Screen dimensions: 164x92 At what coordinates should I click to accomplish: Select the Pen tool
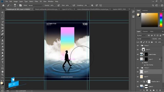point(2,59)
